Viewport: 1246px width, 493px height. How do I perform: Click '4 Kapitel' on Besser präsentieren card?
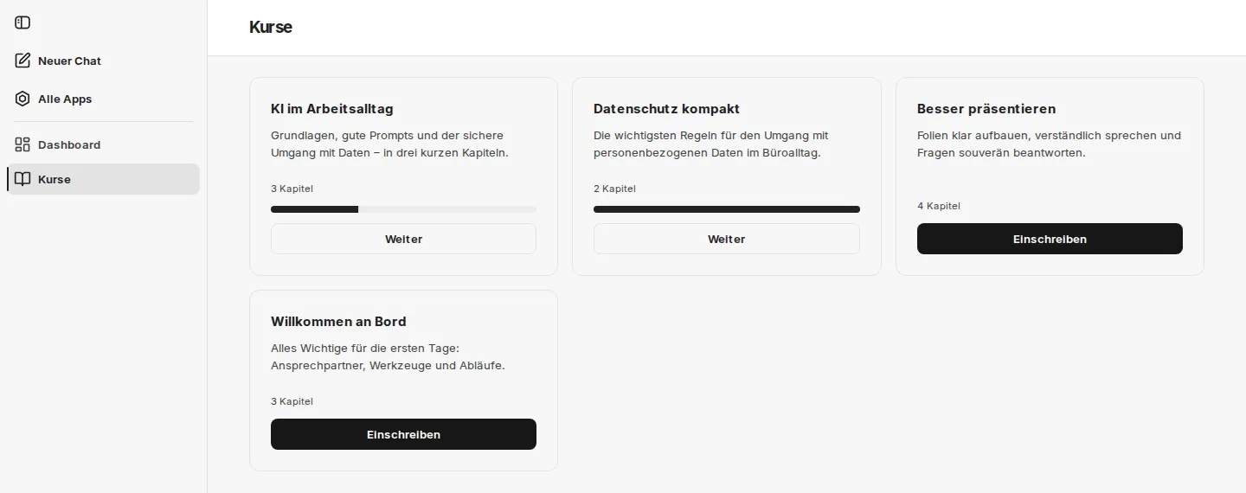(939, 206)
